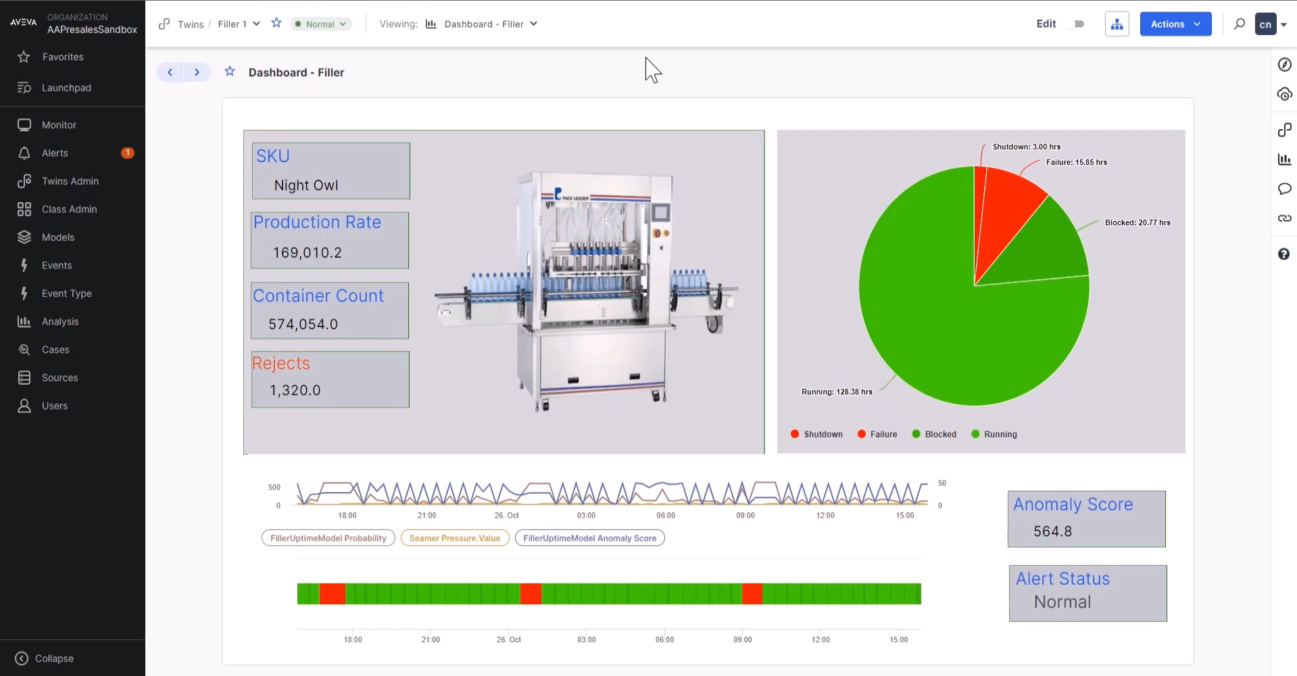Go to Twins Admin in sidebar
This screenshot has width=1297, height=676.
(70, 181)
